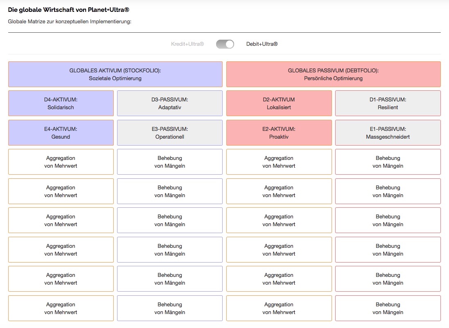
Task: Pick the D1-PASSIVUM Resilient cell
Action: [x=388, y=103]
